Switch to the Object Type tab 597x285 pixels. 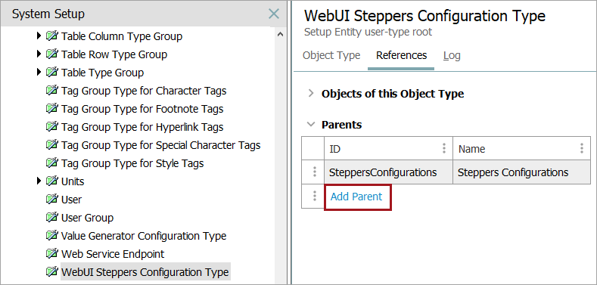click(x=331, y=55)
